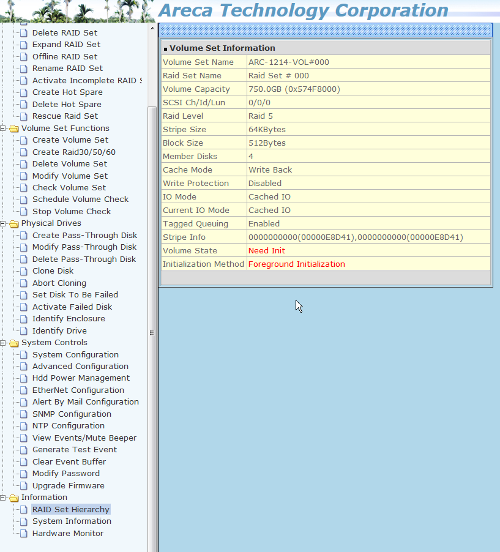
Task: Open Alert By Mail Configuration
Action: (x=86, y=402)
